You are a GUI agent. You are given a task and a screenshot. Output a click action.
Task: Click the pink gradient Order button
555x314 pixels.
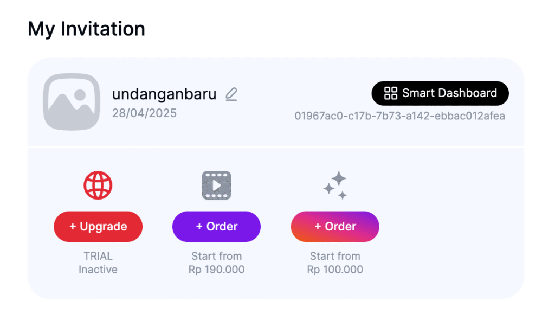pos(335,227)
